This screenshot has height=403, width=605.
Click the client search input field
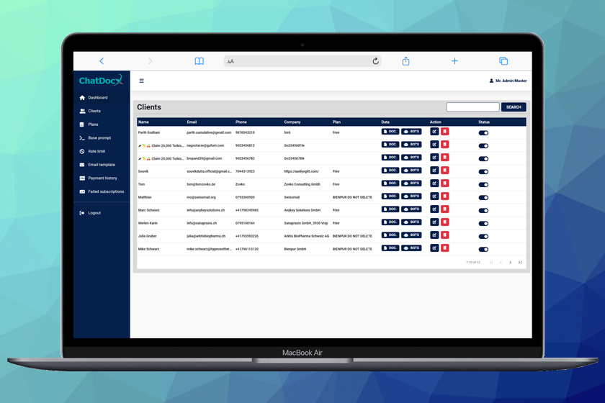tap(472, 107)
